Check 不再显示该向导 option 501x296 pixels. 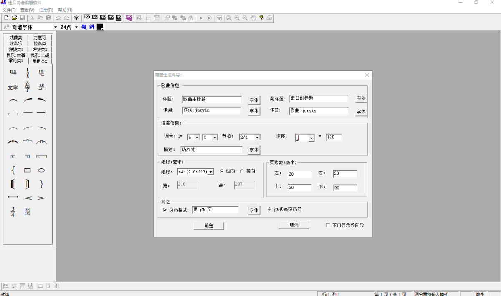328,225
